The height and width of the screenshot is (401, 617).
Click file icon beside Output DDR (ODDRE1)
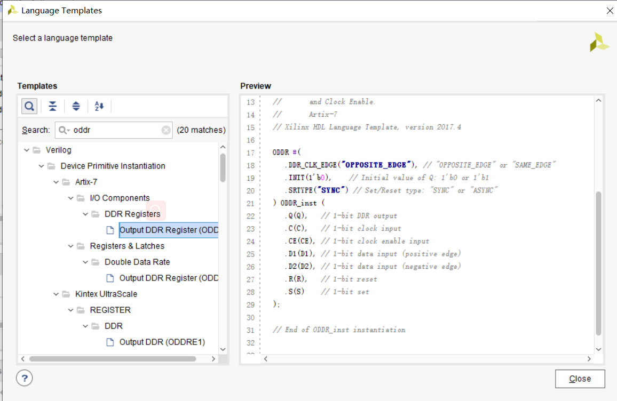[x=110, y=342]
